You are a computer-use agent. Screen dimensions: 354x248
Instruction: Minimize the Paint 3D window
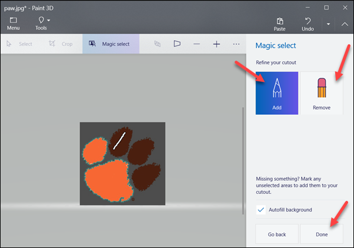pos(308,8)
